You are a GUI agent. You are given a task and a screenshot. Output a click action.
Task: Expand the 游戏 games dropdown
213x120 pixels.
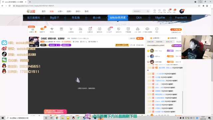[78, 11]
